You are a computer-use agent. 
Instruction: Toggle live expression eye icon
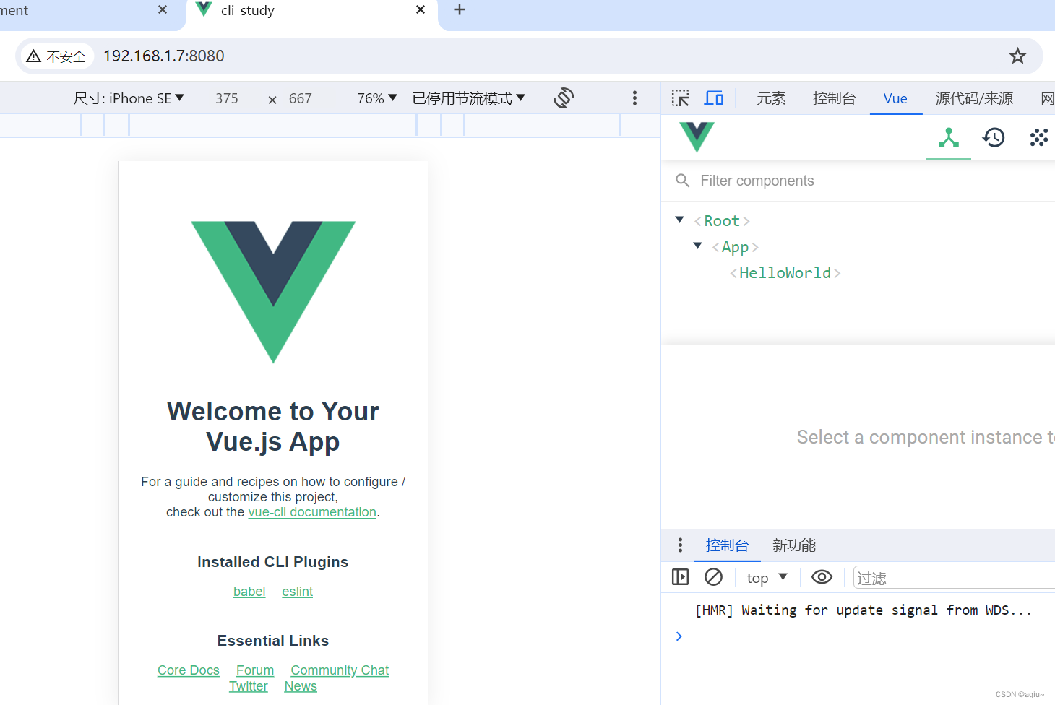[822, 577]
